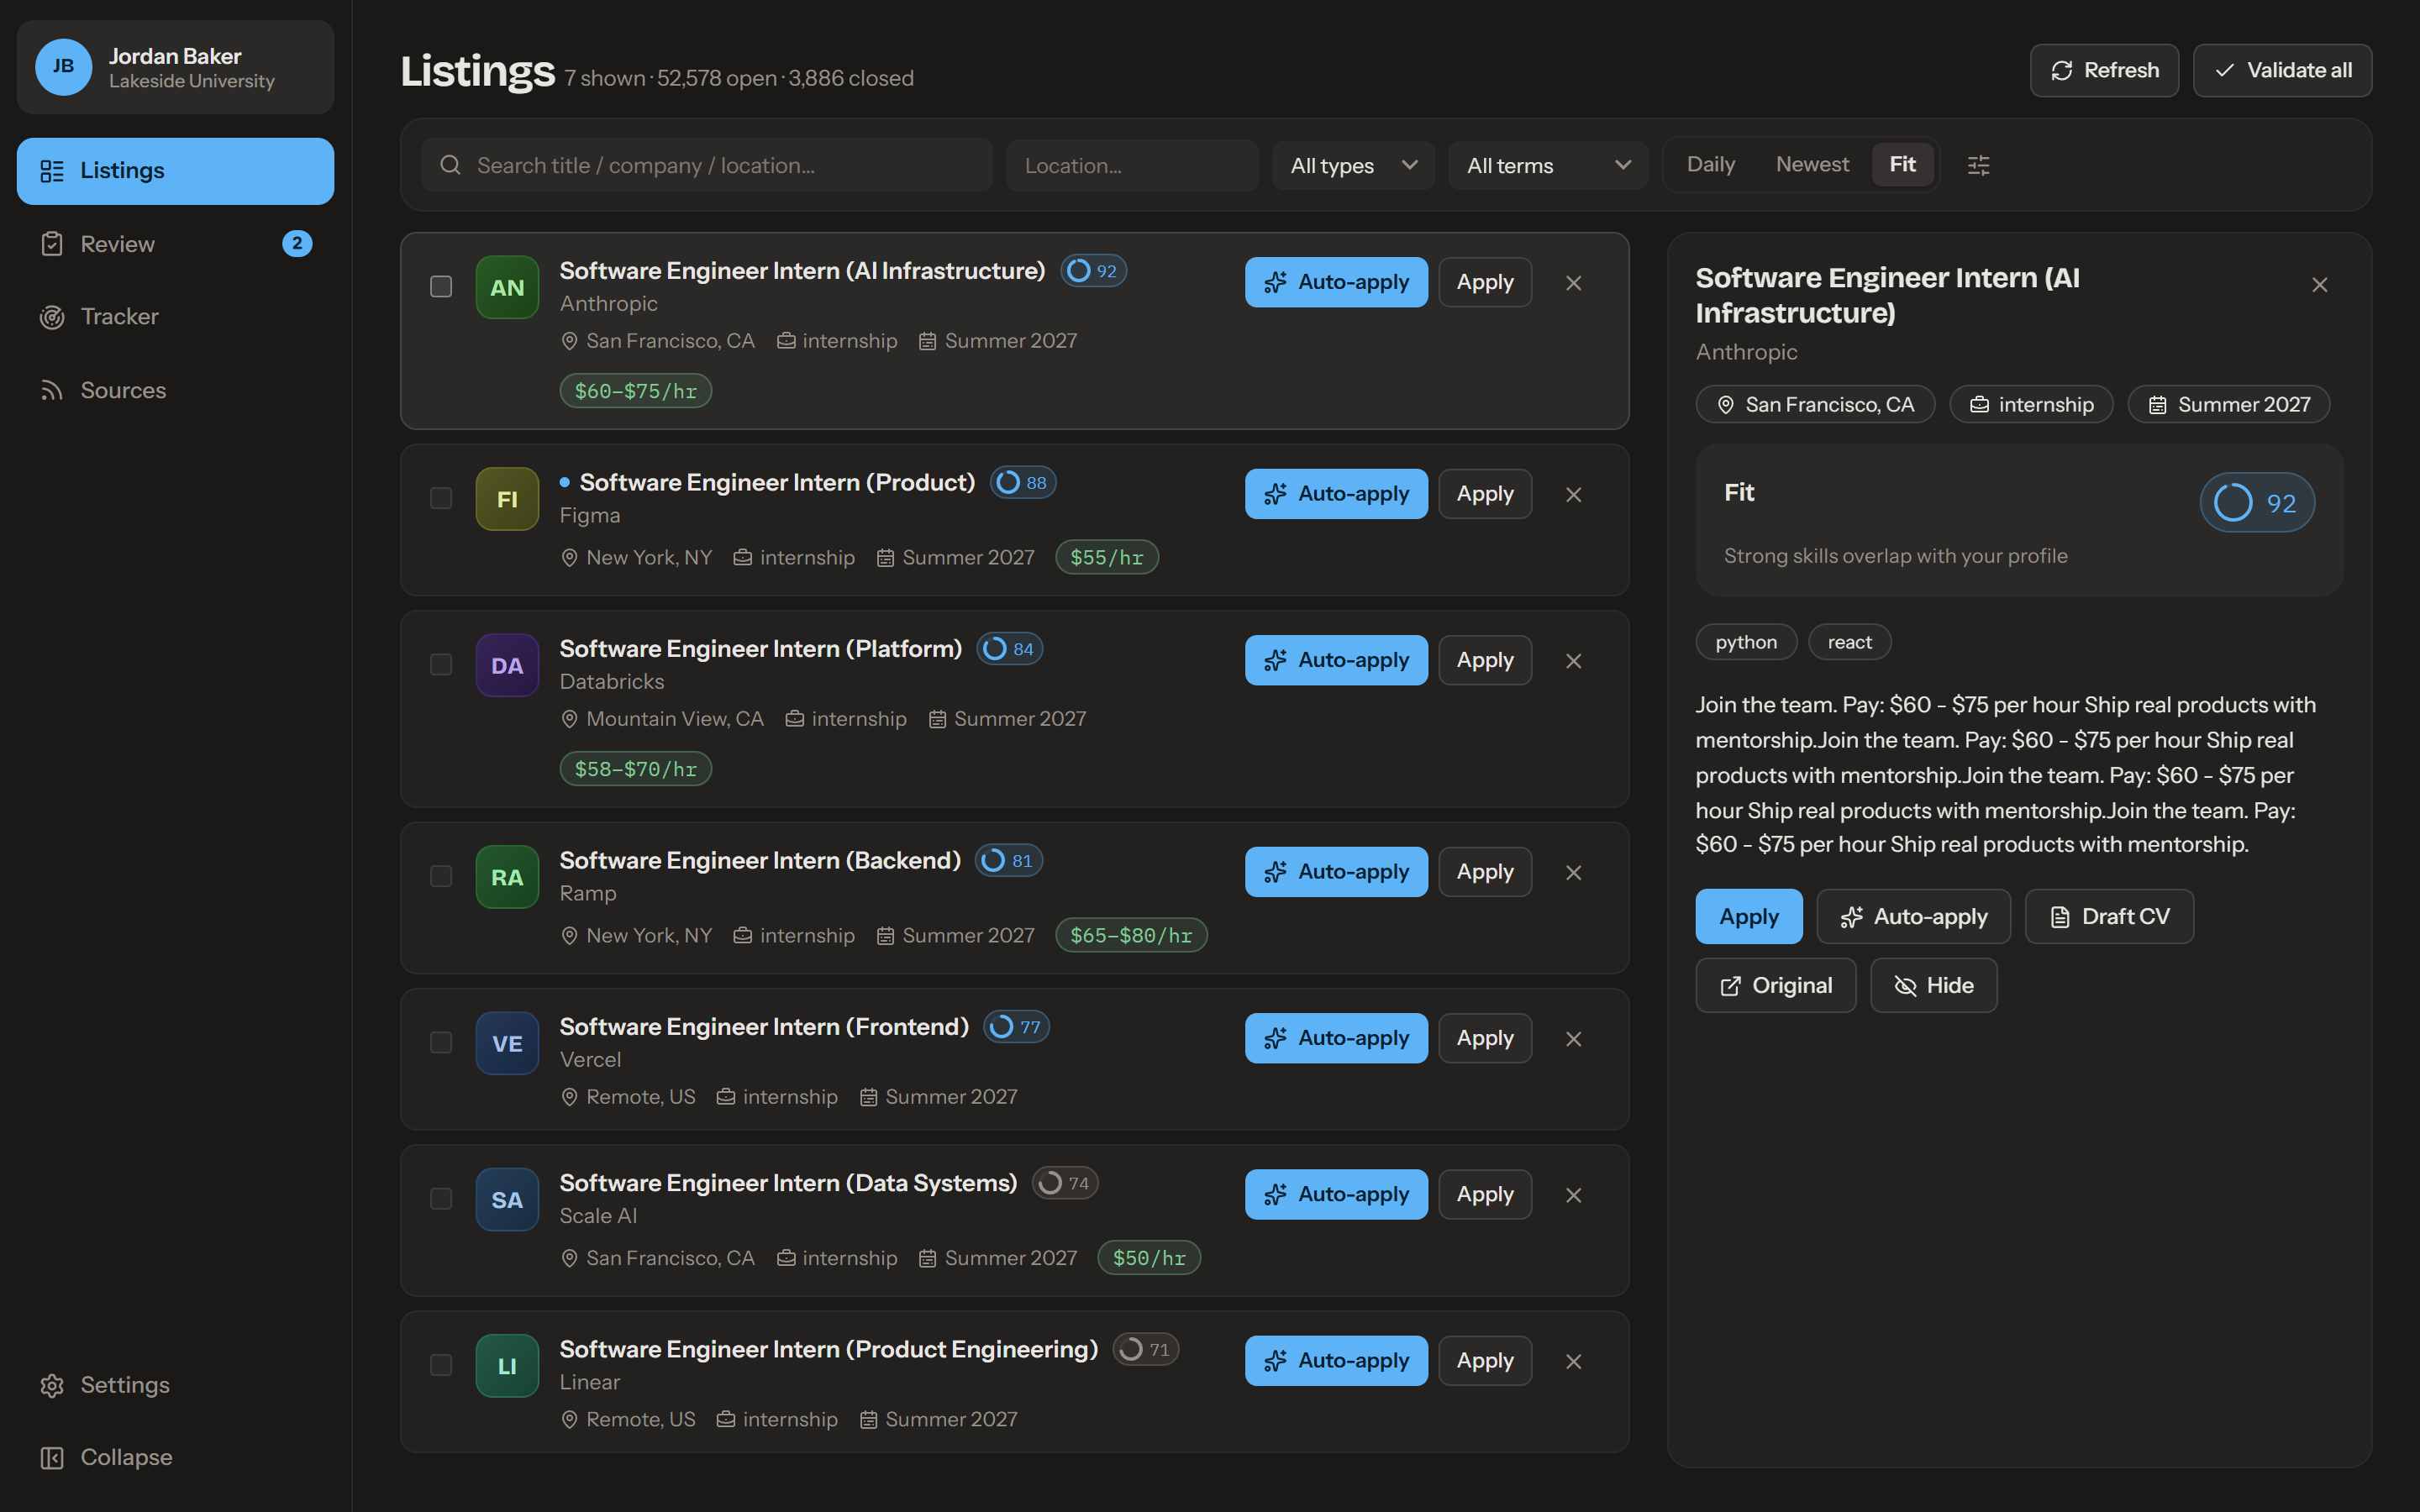Click the fit score 81 badge on Ramp row
Viewport: 2420px width, 1512px height.
point(1009,861)
